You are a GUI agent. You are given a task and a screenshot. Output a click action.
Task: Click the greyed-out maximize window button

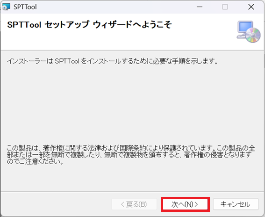(x=225, y=7)
